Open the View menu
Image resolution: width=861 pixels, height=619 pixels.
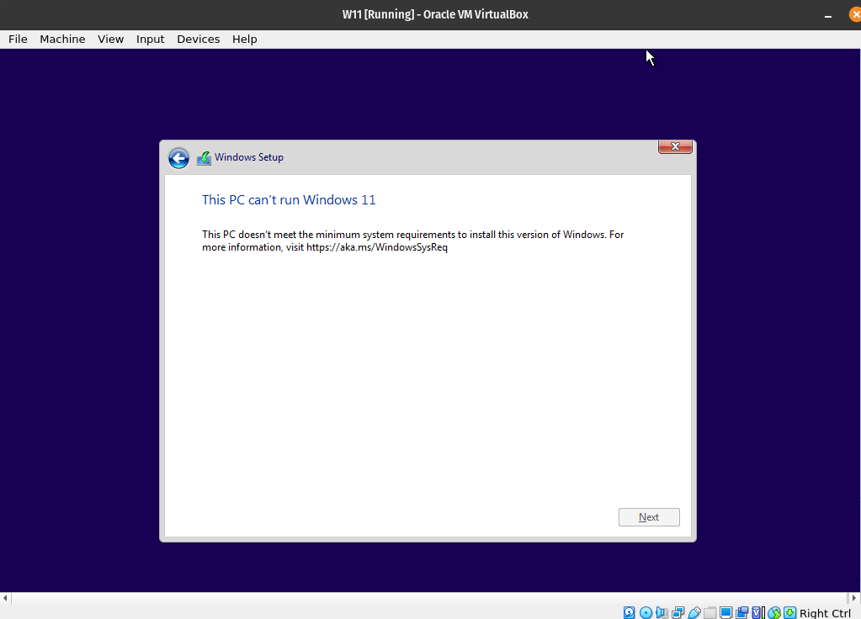point(110,39)
